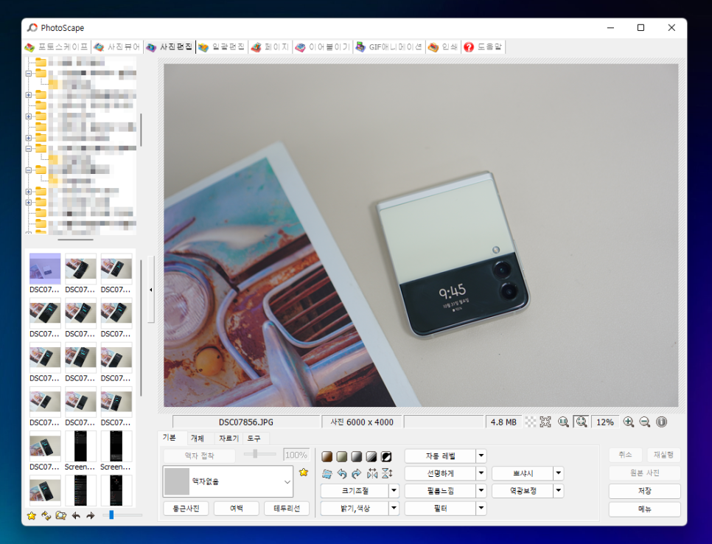Image resolution: width=712 pixels, height=544 pixels.
Task: Open the 크기조절 dropdown arrow
Action: [x=394, y=491]
